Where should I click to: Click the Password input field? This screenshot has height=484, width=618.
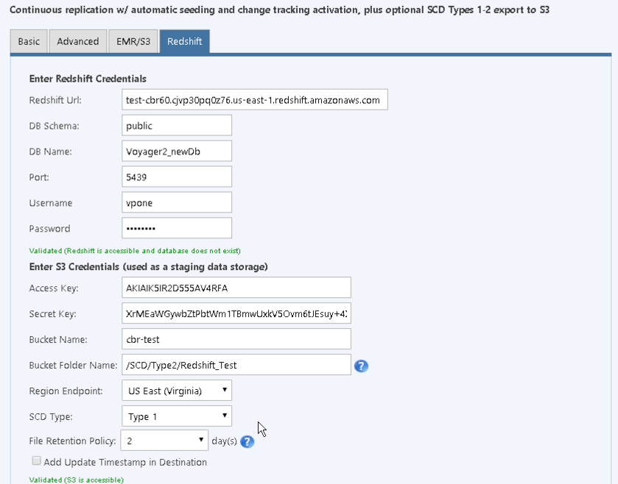coord(176,228)
